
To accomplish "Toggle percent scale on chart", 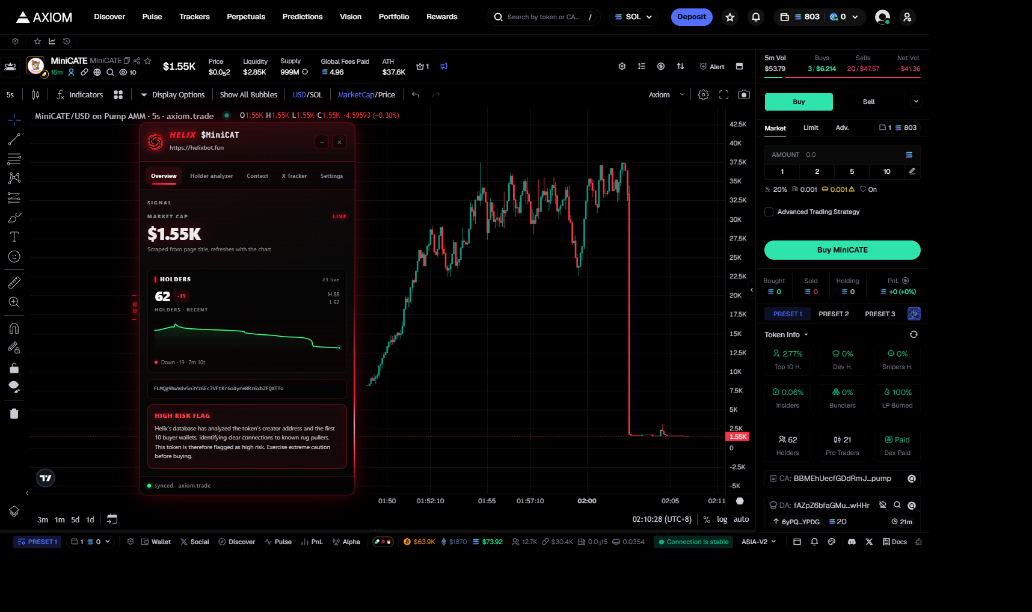I will pos(707,519).
